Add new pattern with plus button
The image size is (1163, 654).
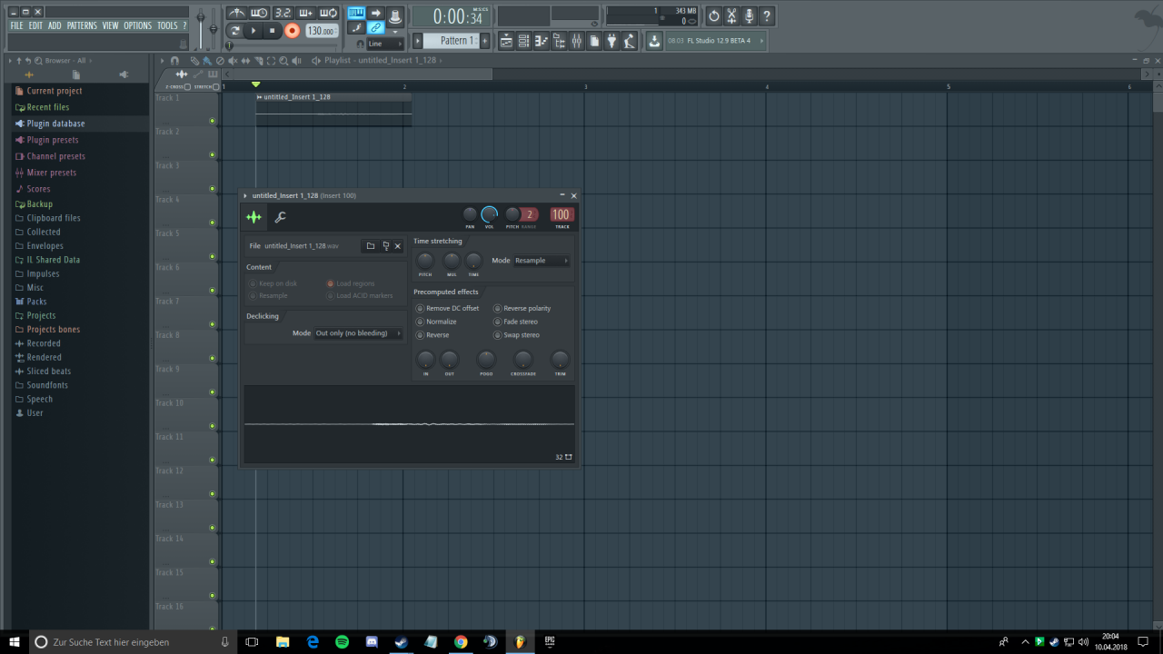(x=484, y=41)
